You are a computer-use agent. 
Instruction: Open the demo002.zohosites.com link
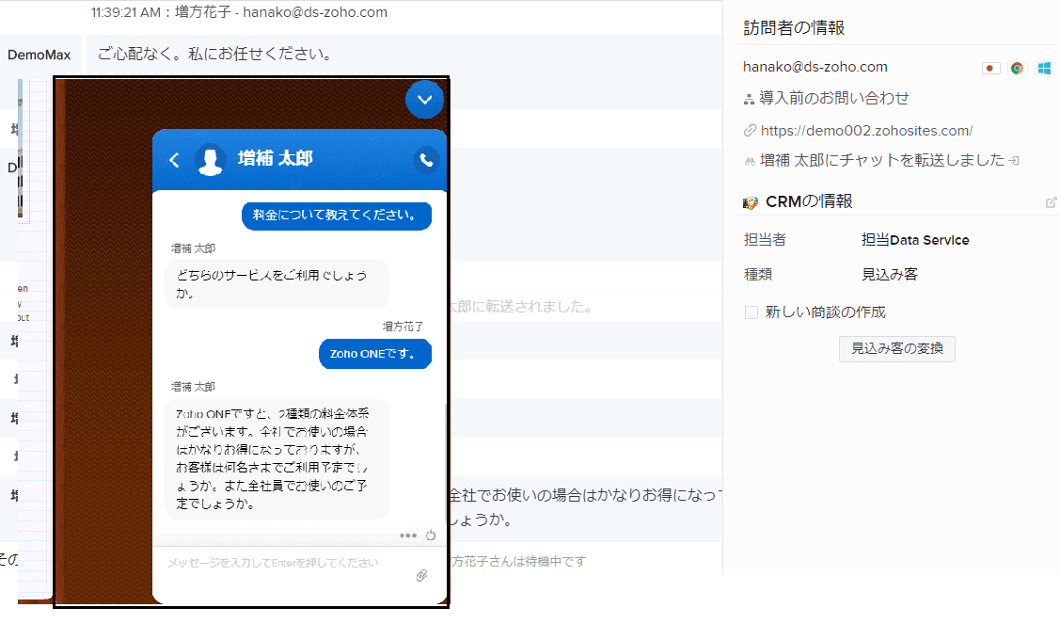pos(866,131)
